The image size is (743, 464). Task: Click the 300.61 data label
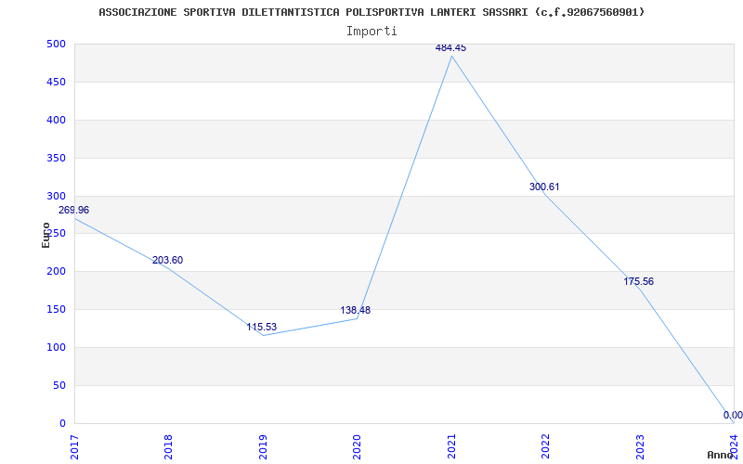[x=544, y=187]
